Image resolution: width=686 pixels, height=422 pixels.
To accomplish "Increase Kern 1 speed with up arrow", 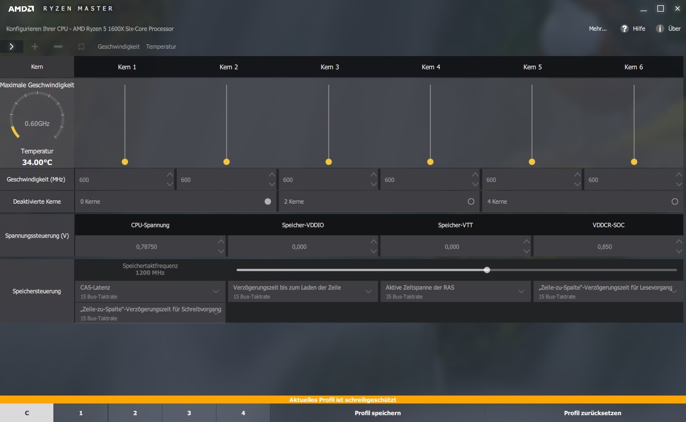I will tap(169, 175).
